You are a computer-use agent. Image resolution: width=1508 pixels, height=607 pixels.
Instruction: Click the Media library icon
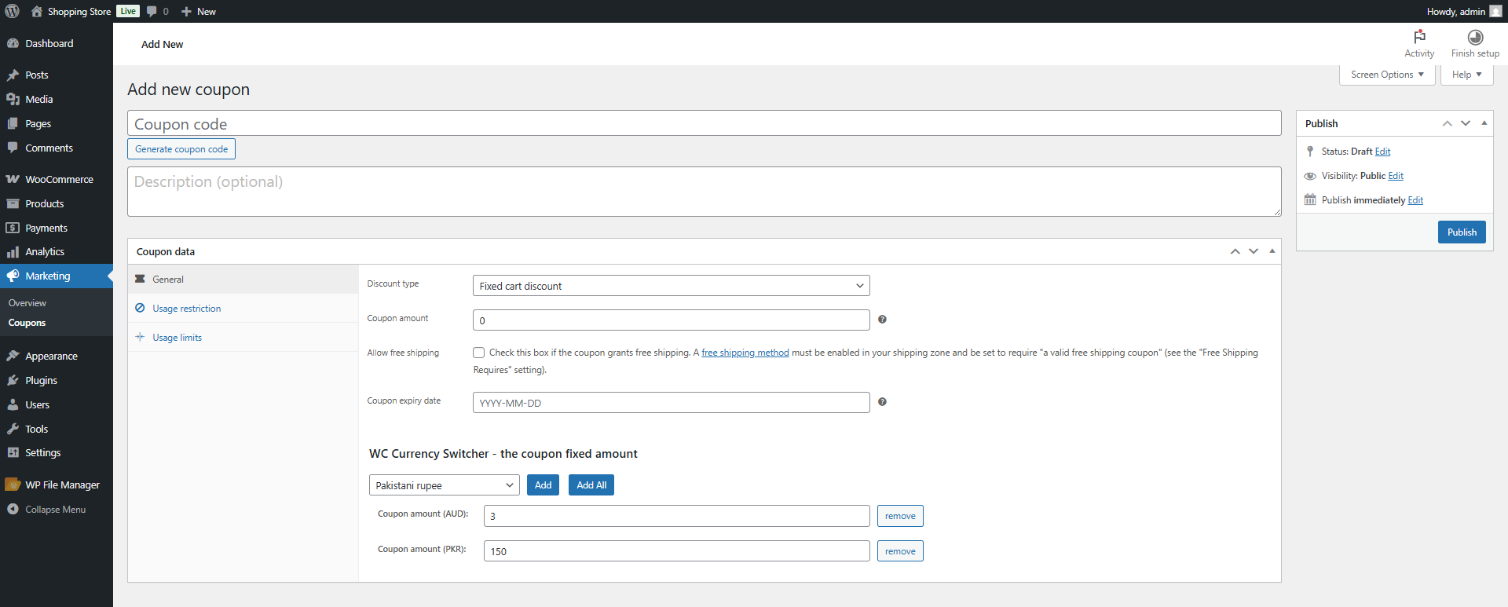point(13,99)
